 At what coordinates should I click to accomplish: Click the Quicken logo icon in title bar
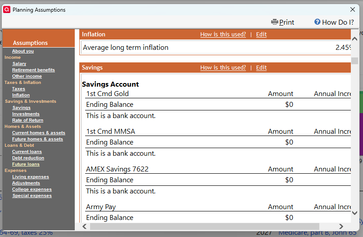7,10
